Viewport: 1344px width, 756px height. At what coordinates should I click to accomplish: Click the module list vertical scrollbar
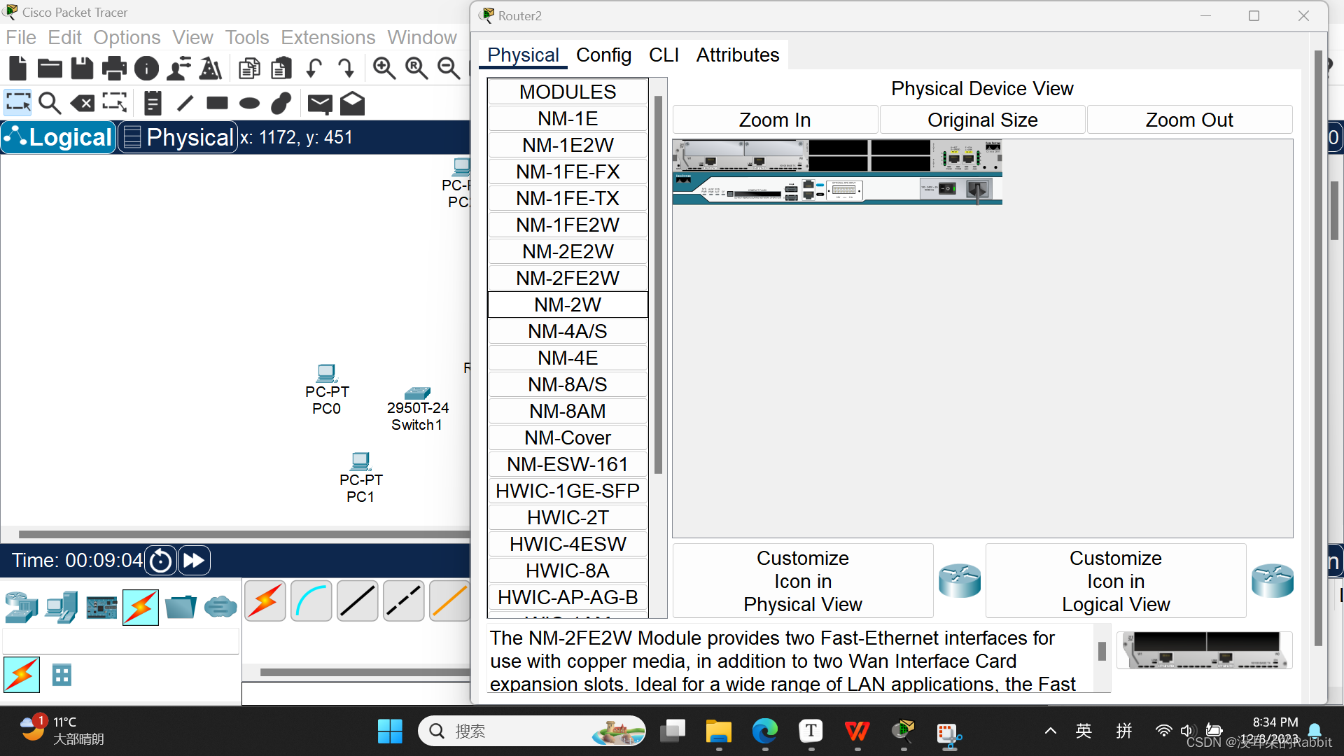pyautogui.click(x=658, y=284)
